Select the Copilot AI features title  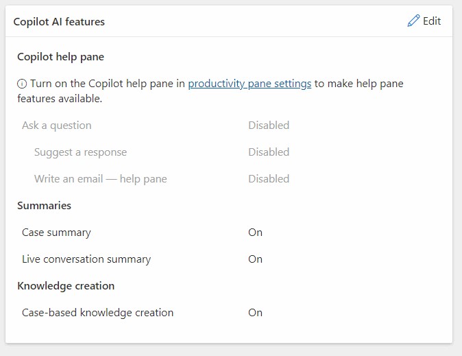click(59, 22)
